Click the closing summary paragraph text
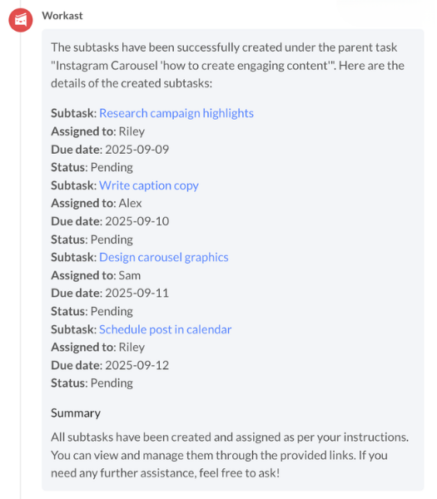This screenshot has height=499, width=437. (x=230, y=455)
